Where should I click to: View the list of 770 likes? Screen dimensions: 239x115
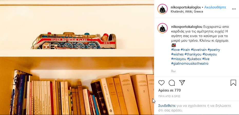pyautogui.click(x=169, y=90)
